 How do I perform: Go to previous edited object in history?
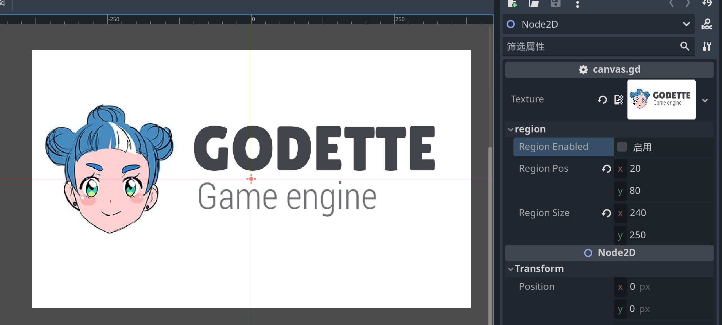click(x=671, y=4)
